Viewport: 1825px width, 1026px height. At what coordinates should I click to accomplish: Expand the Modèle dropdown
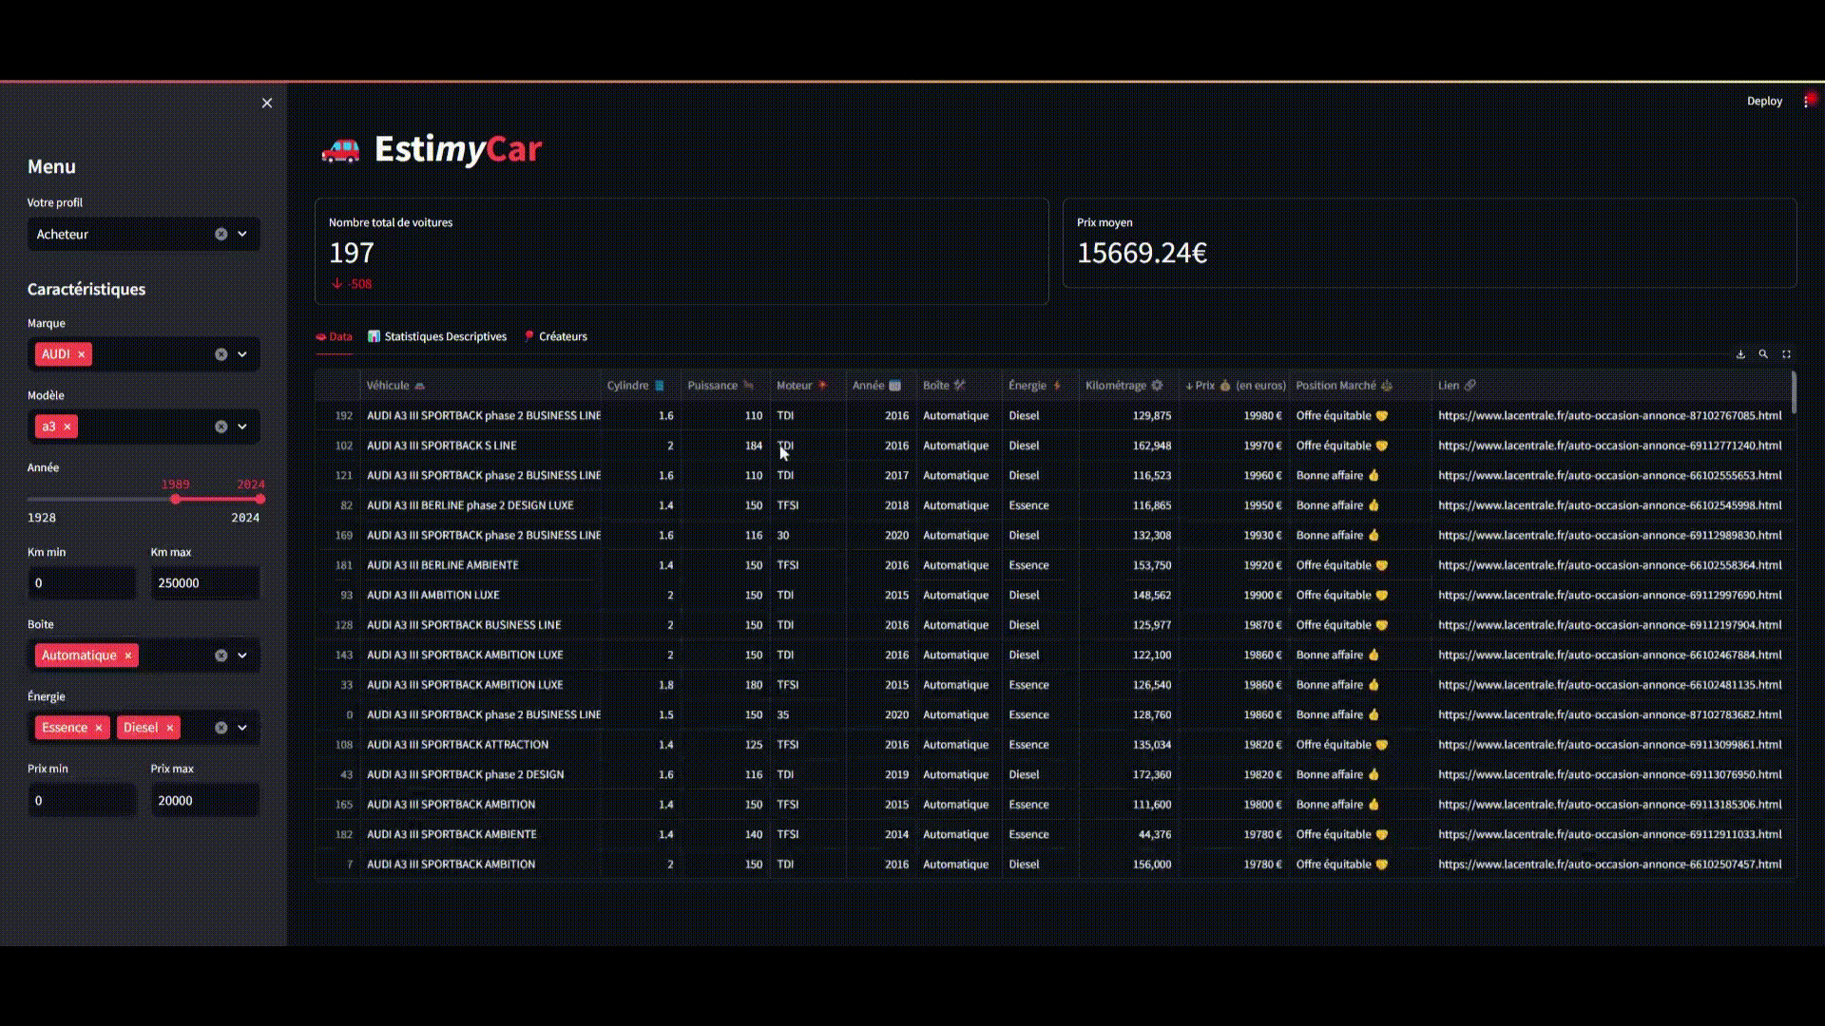point(242,427)
